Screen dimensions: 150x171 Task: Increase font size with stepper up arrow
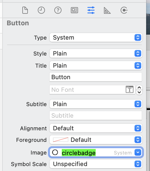click(x=139, y=87)
